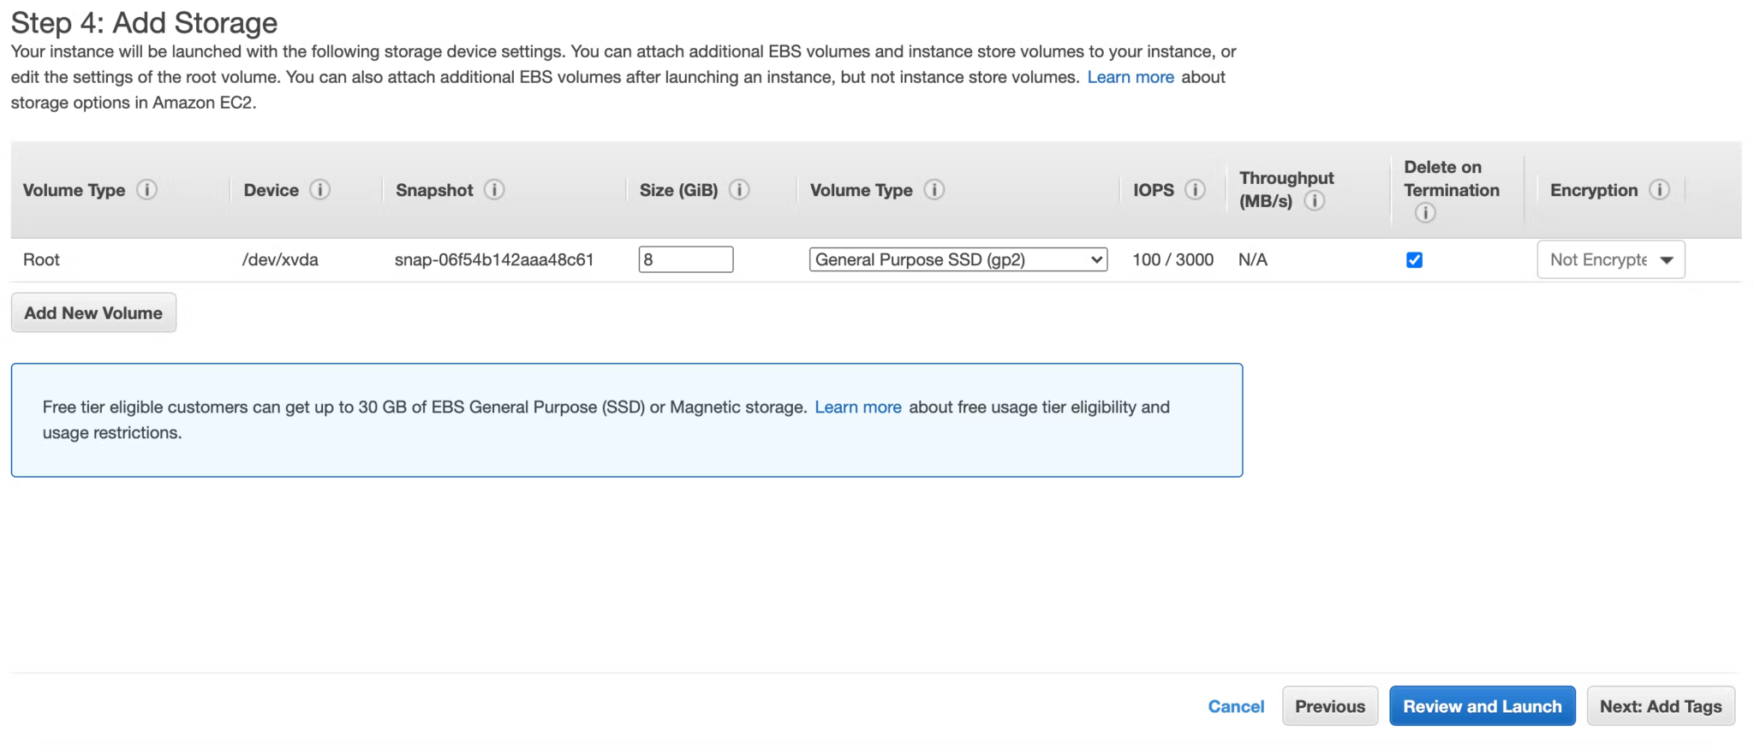Open the General Purpose SSD (gp2) dropdown
This screenshot has width=1754, height=749.
[958, 259]
